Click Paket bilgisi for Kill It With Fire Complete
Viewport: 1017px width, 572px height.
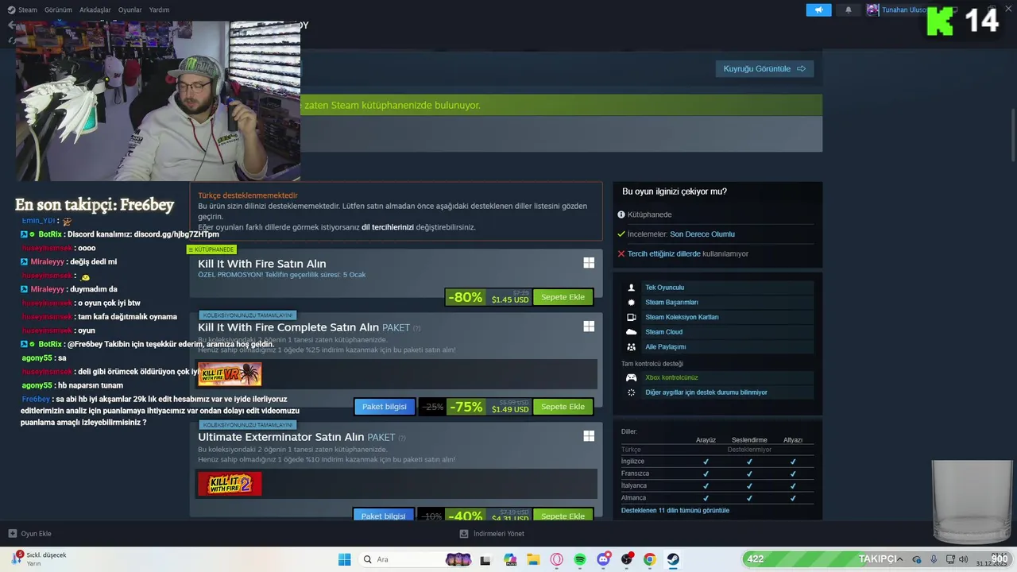pyautogui.click(x=384, y=407)
